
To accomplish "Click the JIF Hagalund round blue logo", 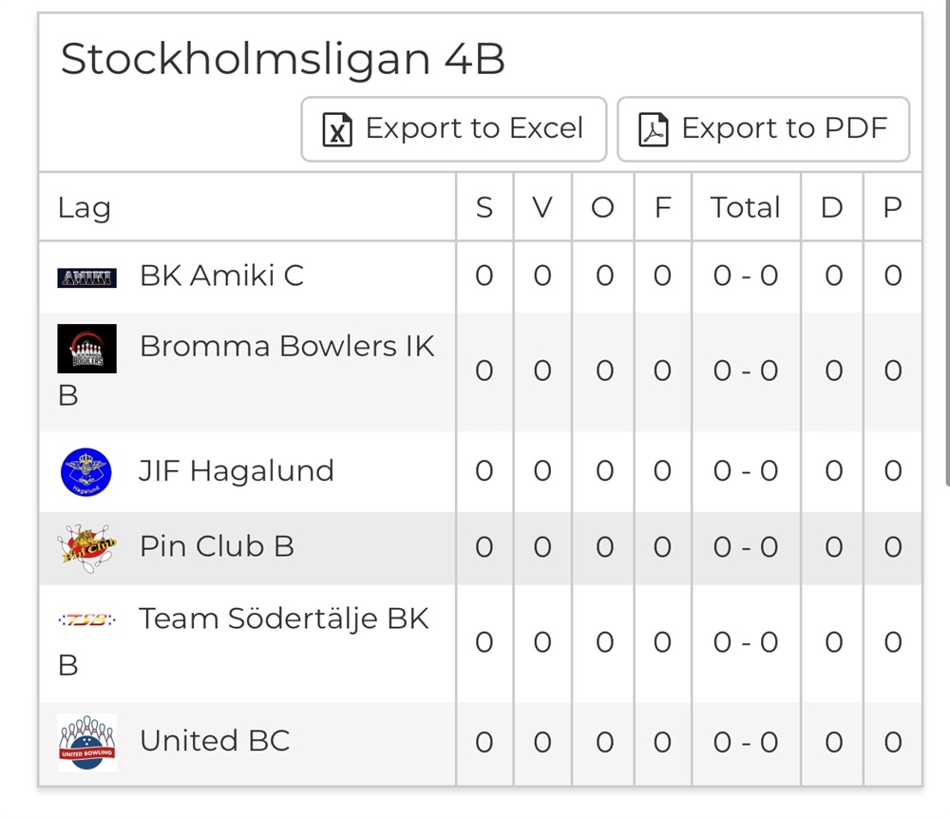I will (x=86, y=472).
